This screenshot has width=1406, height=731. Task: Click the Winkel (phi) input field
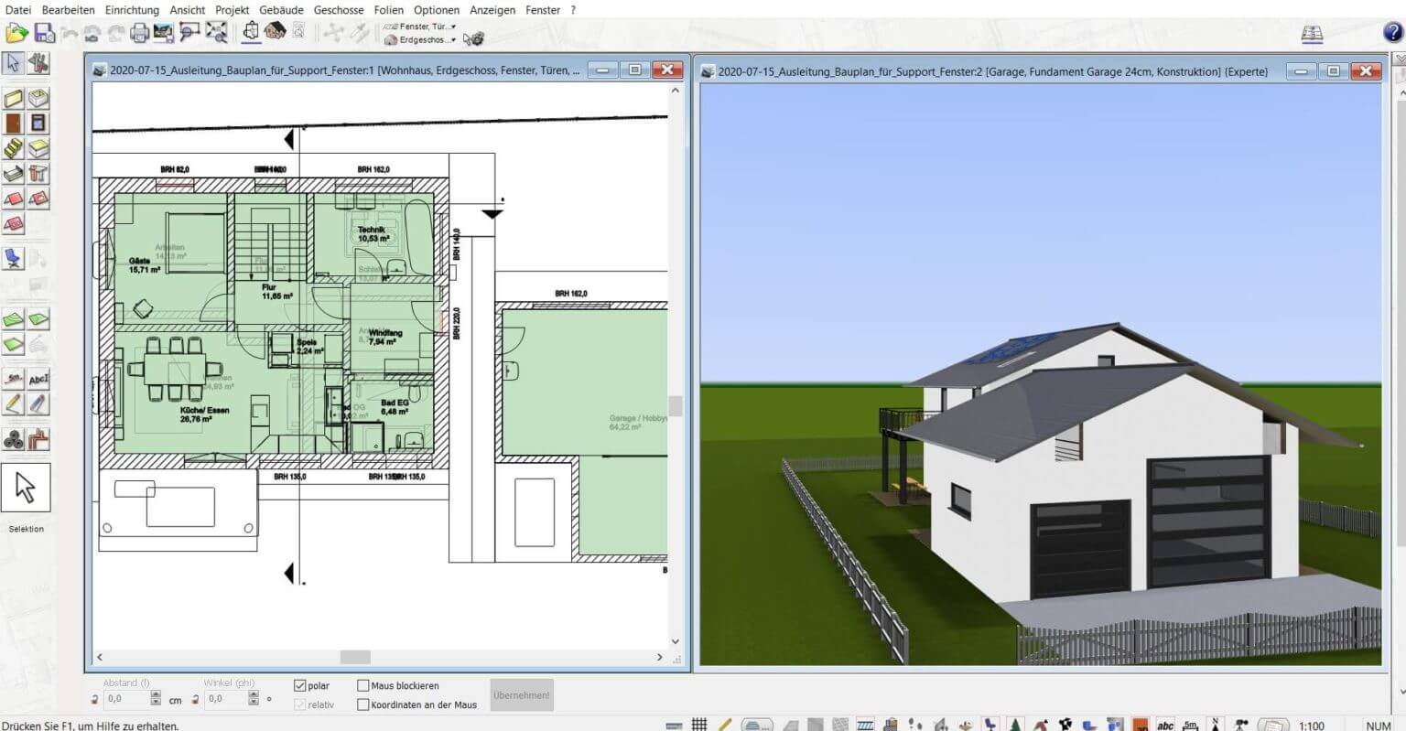pos(225,699)
